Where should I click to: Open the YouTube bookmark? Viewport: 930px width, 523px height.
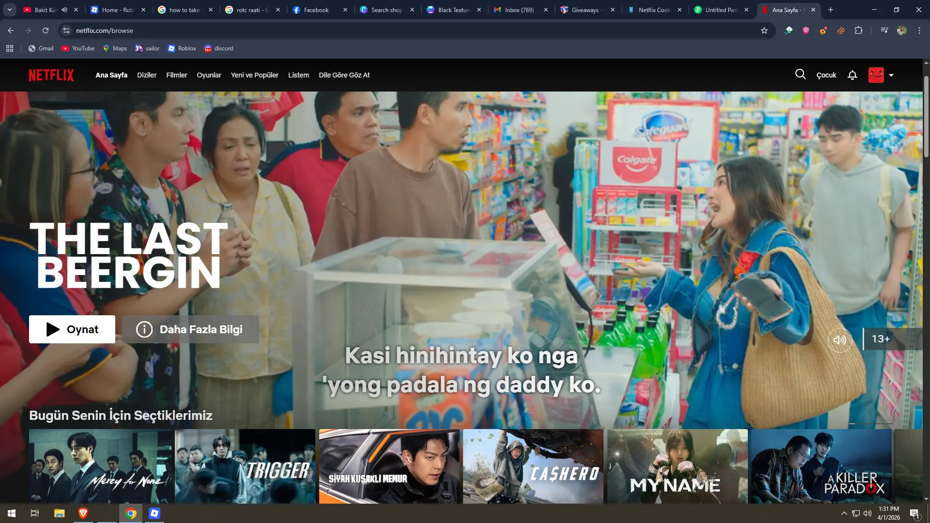[78, 48]
